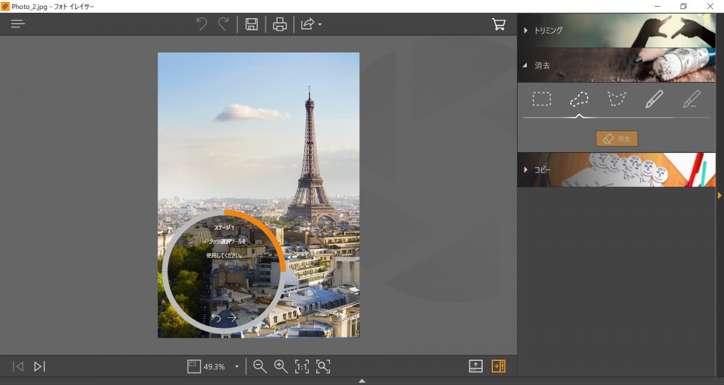Toggle the fit to screen view
The image size is (724, 385).
pos(323,366)
